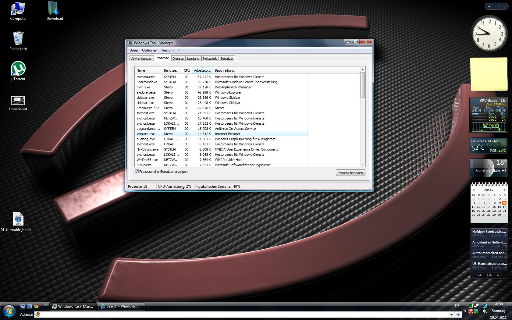The image size is (512, 320).
Task: Show next headlines in news gadget
Action: click(x=498, y=275)
